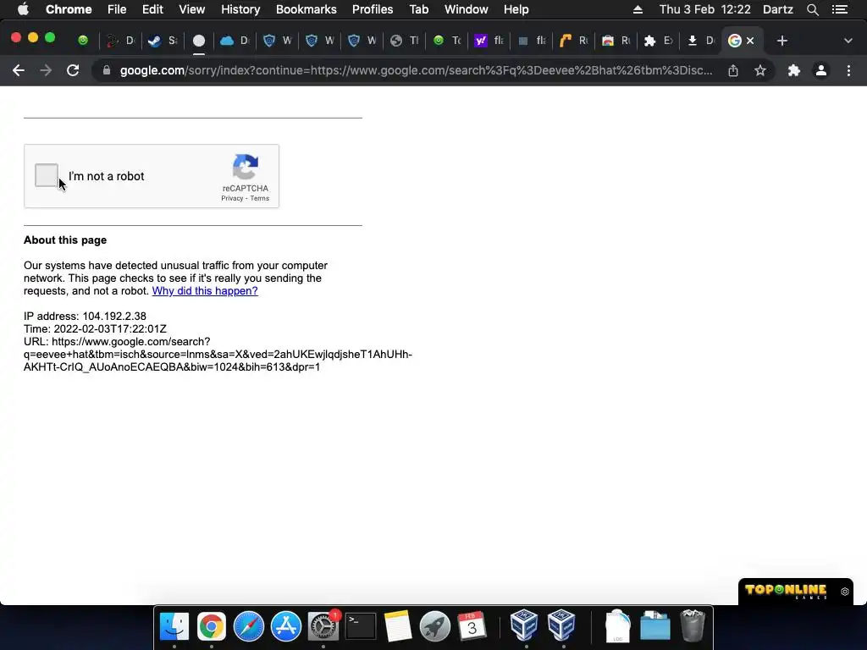Switch to the globe icon "Tl" tab
Viewport: 867px width, 650px height.
pyautogui.click(x=404, y=41)
